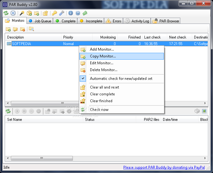The image size is (213, 173).
Task: Click the delete monitor folder icon
Action: pyautogui.click(x=22, y=29)
